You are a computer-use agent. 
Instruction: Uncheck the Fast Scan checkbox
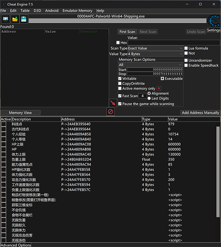click(120, 96)
